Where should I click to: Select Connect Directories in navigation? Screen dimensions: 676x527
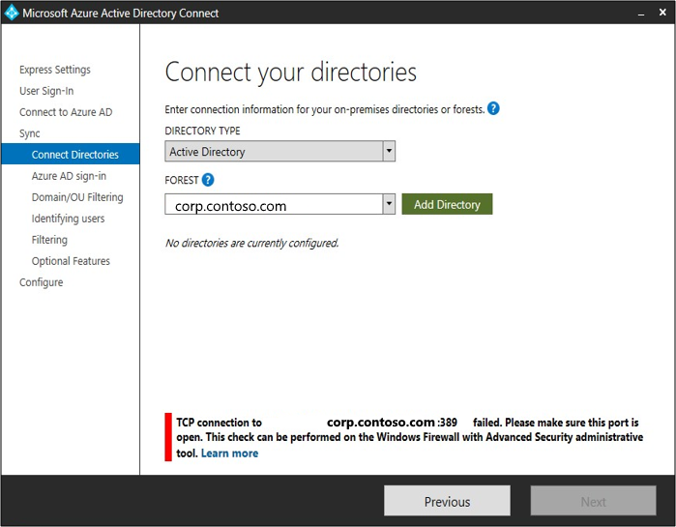tap(74, 155)
